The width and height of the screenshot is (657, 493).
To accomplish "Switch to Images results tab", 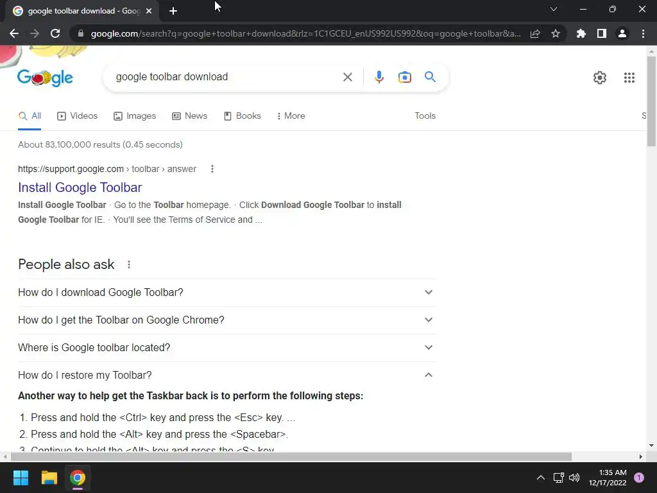I will (x=135, y=116).
